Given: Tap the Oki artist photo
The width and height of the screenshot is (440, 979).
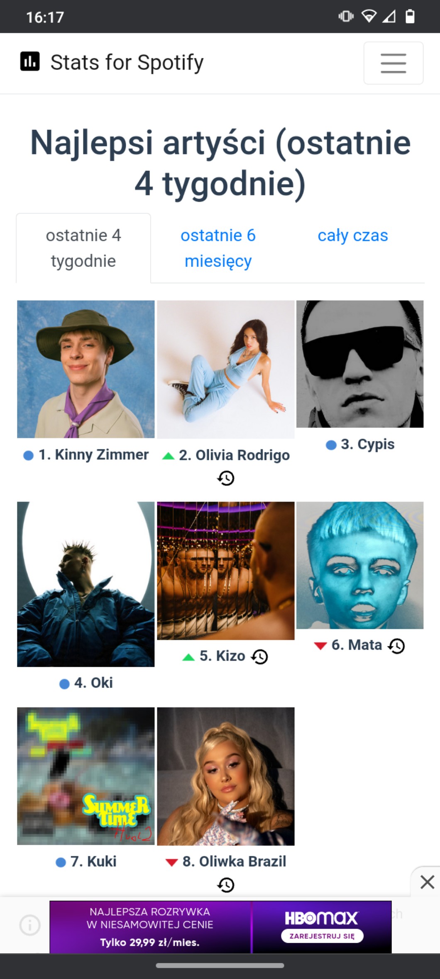Looking at the screenshot, I should [x=86, y=584].
